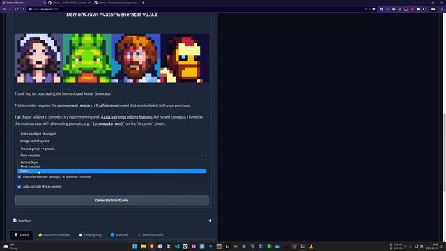Open the browser main menu
Viewport: 446px width, 251px height.
442,9
